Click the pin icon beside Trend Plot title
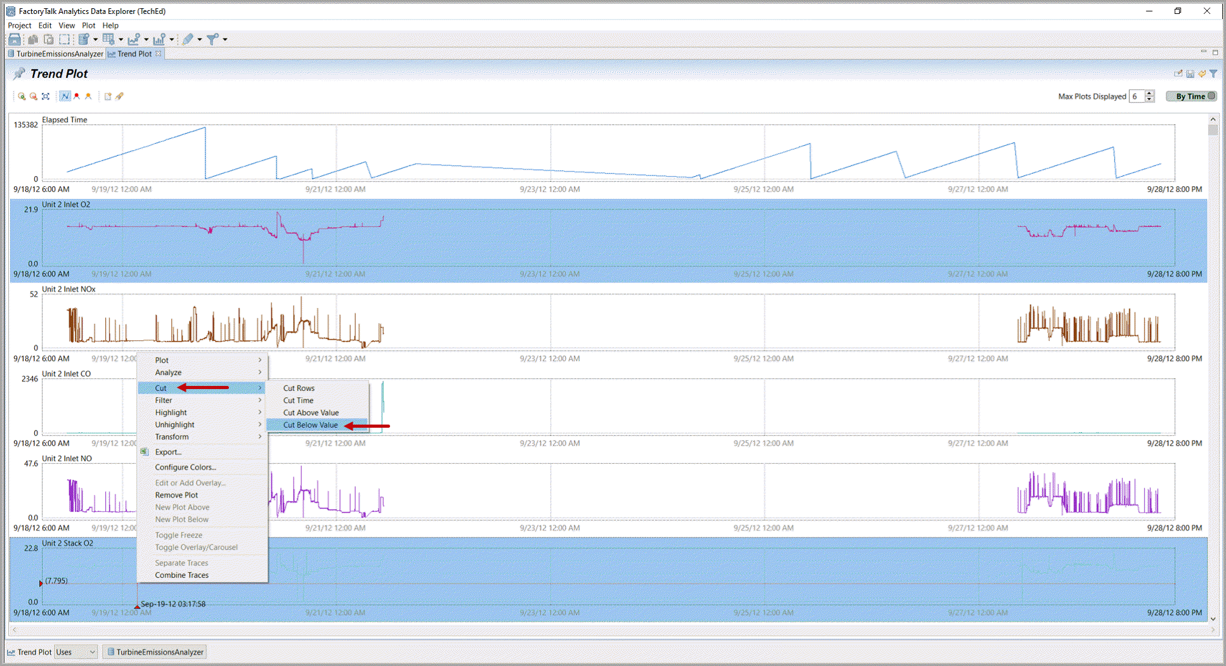The height and width of the screenshot is (666, 1226). [19, 74]
